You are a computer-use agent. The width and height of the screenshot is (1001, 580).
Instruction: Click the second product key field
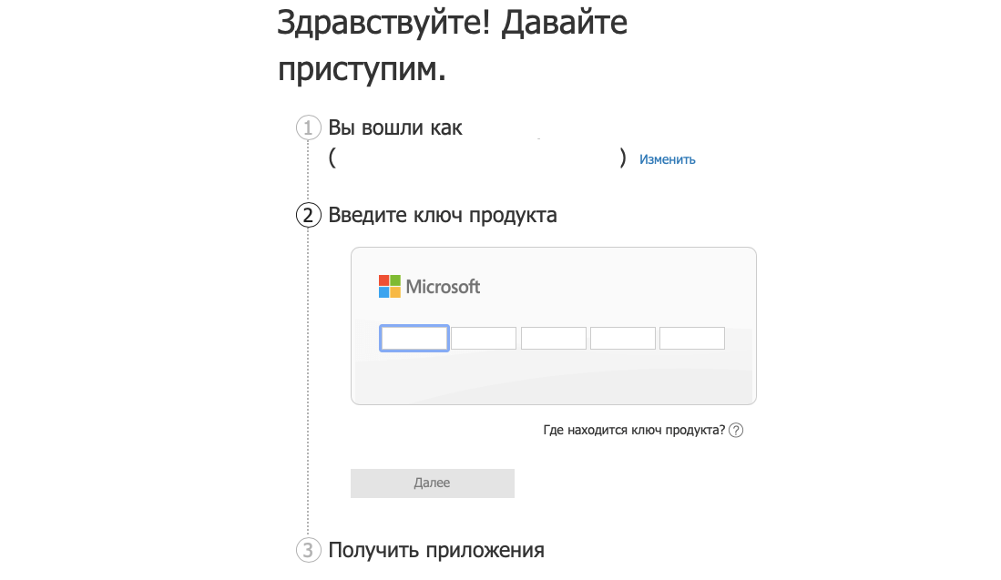484,338
